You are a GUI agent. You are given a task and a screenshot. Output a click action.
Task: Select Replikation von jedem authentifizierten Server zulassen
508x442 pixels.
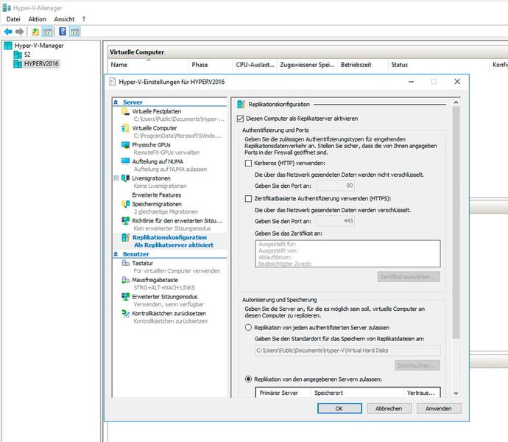click(x=249, y=328)
